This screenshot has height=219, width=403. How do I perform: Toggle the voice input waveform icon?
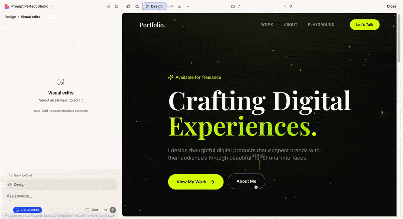click(x=105, y=210)
